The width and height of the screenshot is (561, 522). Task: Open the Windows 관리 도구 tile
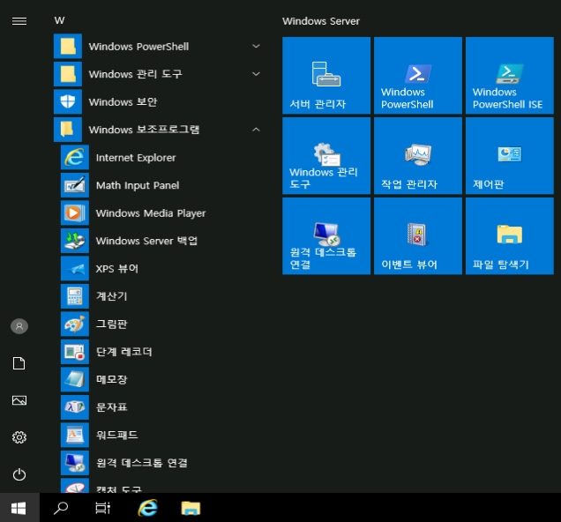(x=326, y=156)
